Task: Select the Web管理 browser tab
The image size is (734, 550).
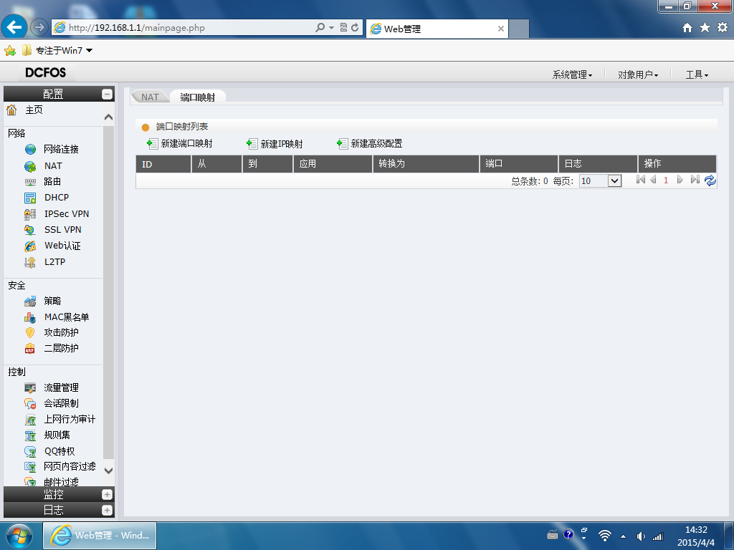Action: click(437, 29)
